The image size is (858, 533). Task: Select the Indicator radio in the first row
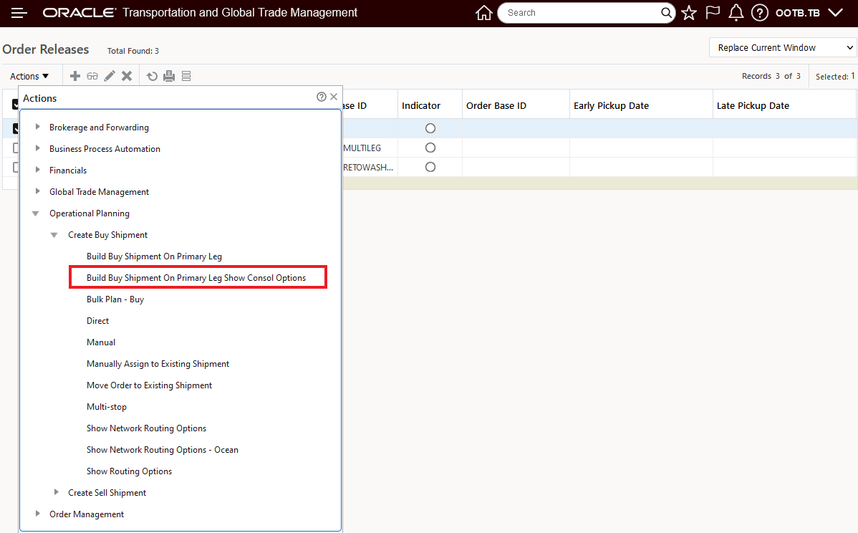pyautogui.click(x=430, y=128)
